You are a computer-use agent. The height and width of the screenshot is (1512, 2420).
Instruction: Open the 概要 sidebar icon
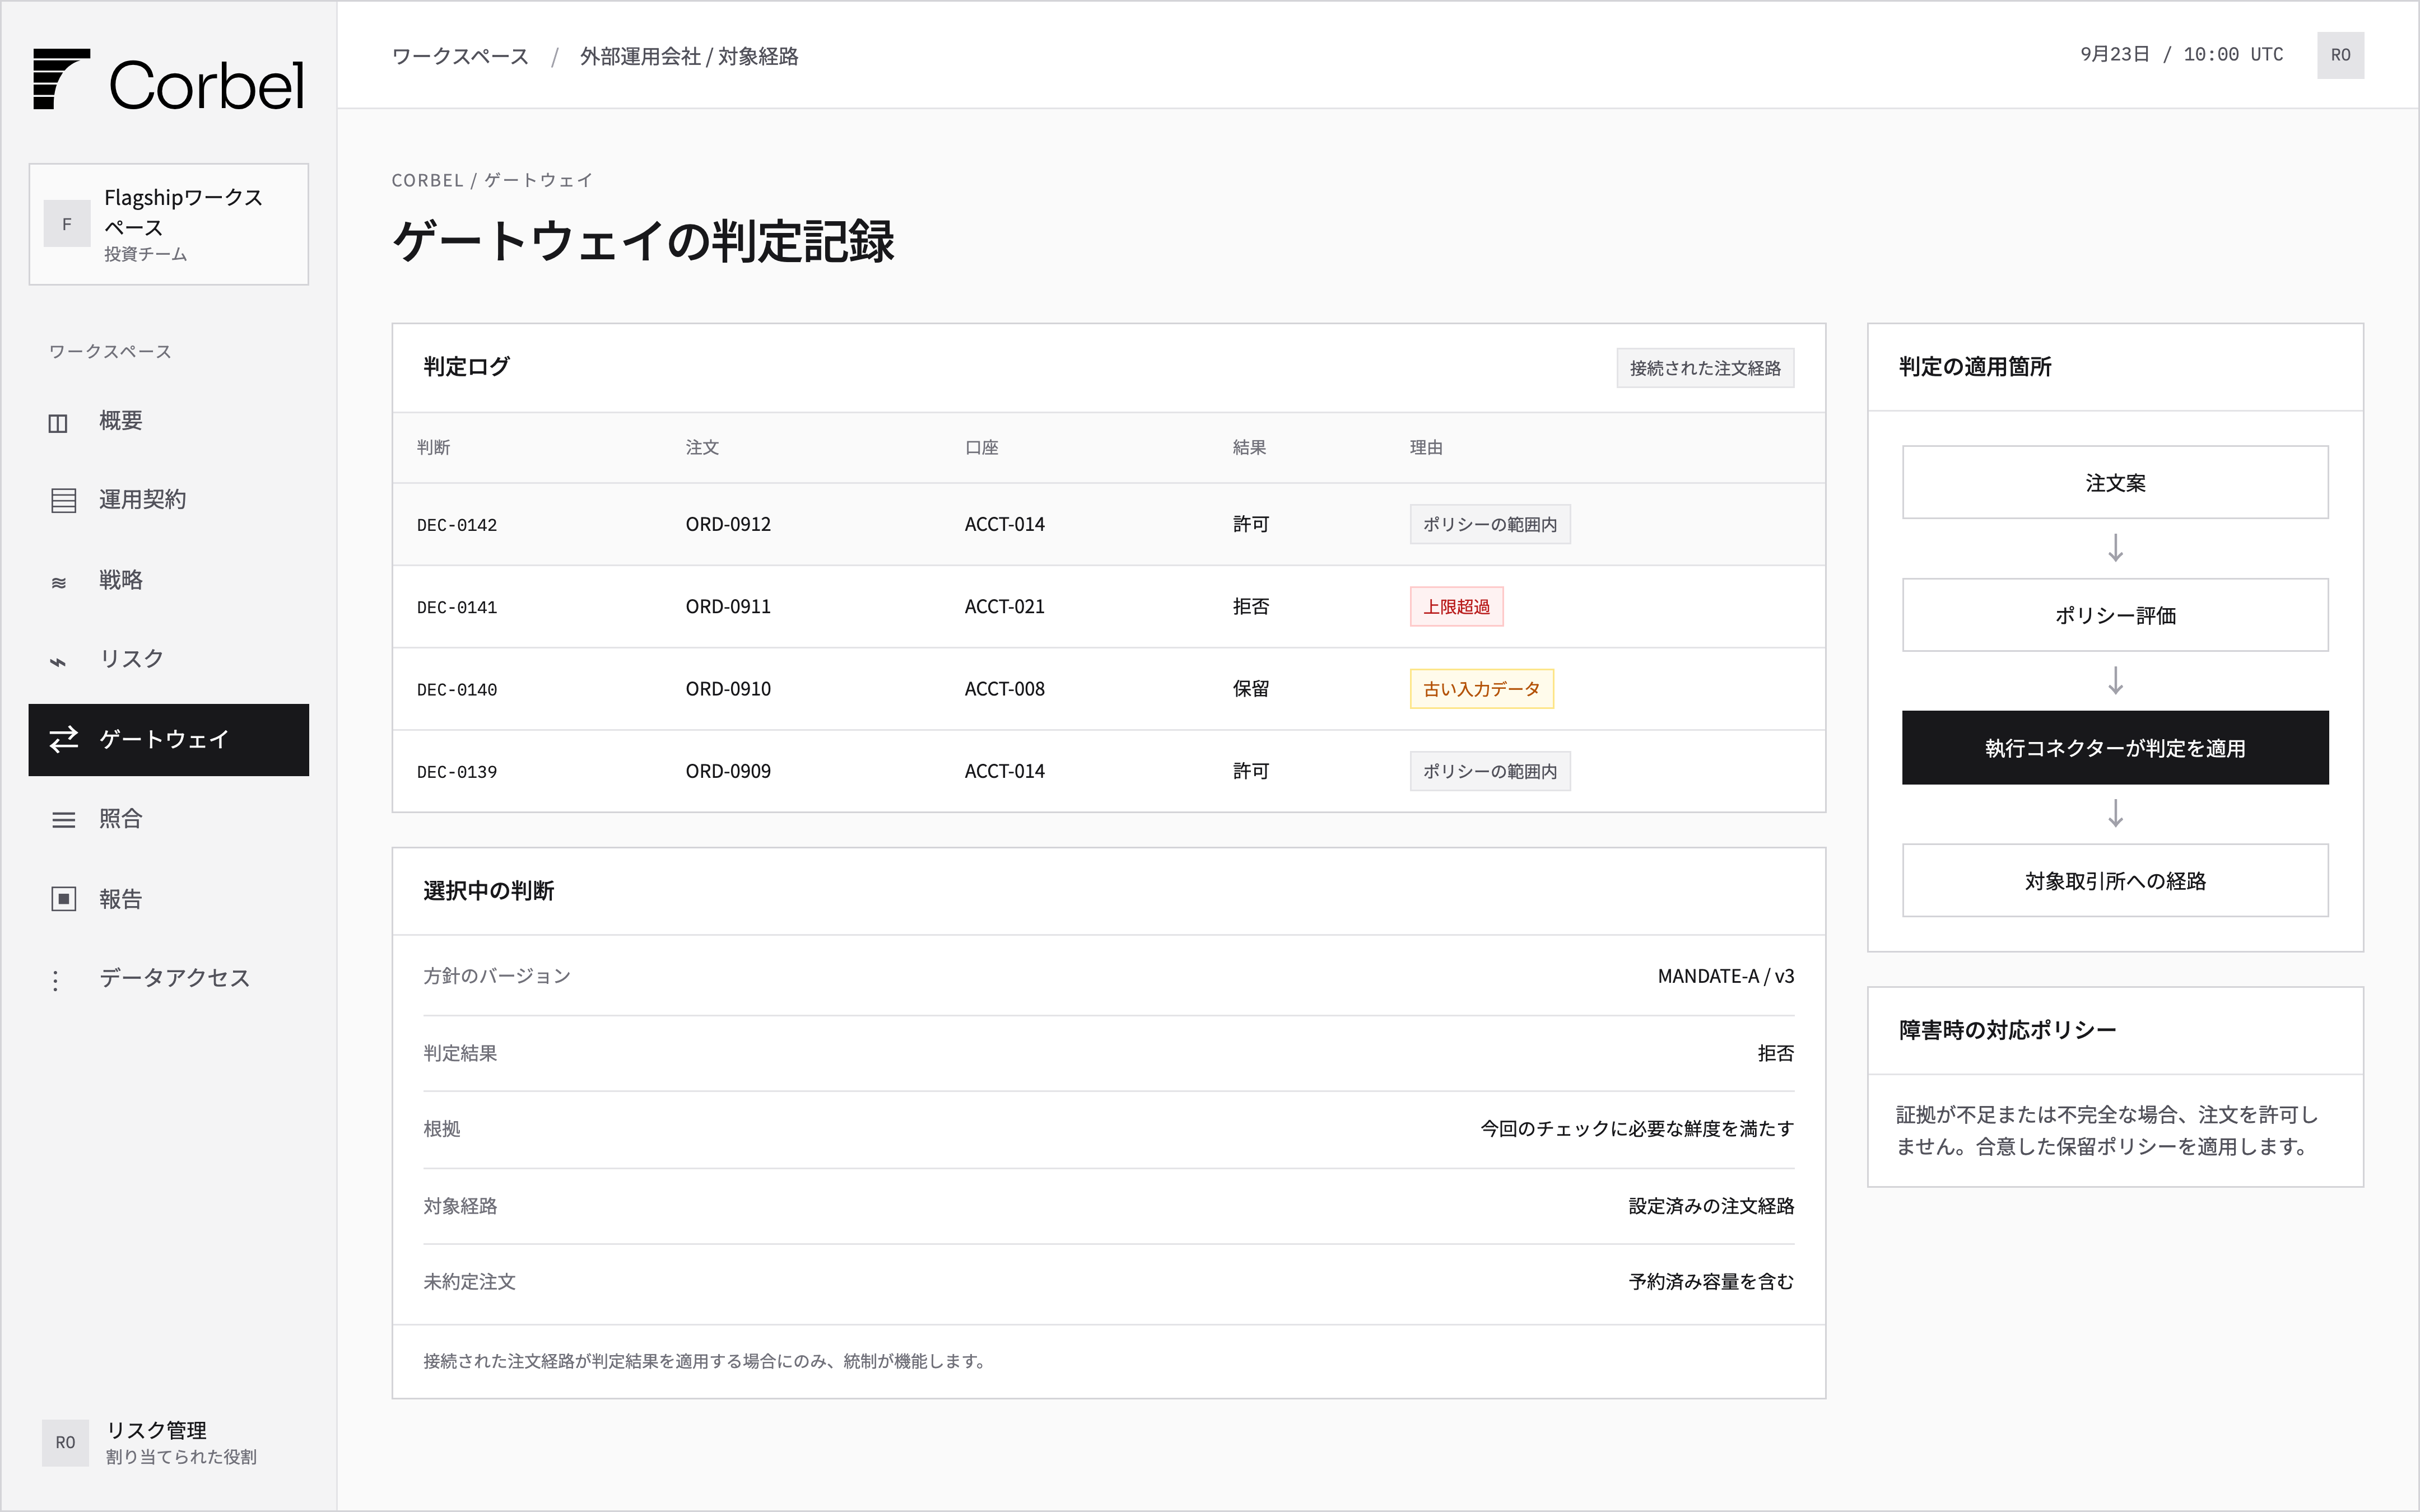click(x=58, y=423)
